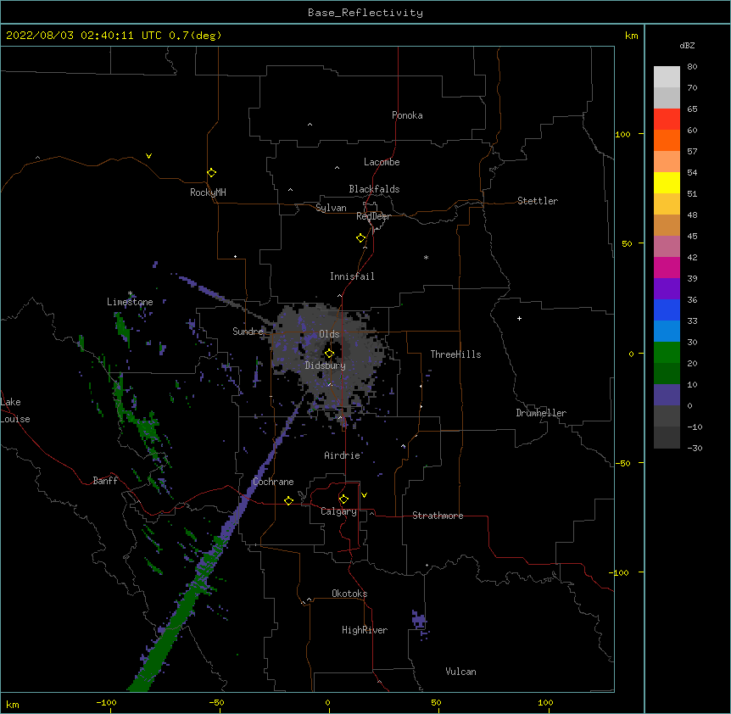The height and width of the screenshot is (714, 731).
Task: Click the Vulcan town label
Action: 460,672
